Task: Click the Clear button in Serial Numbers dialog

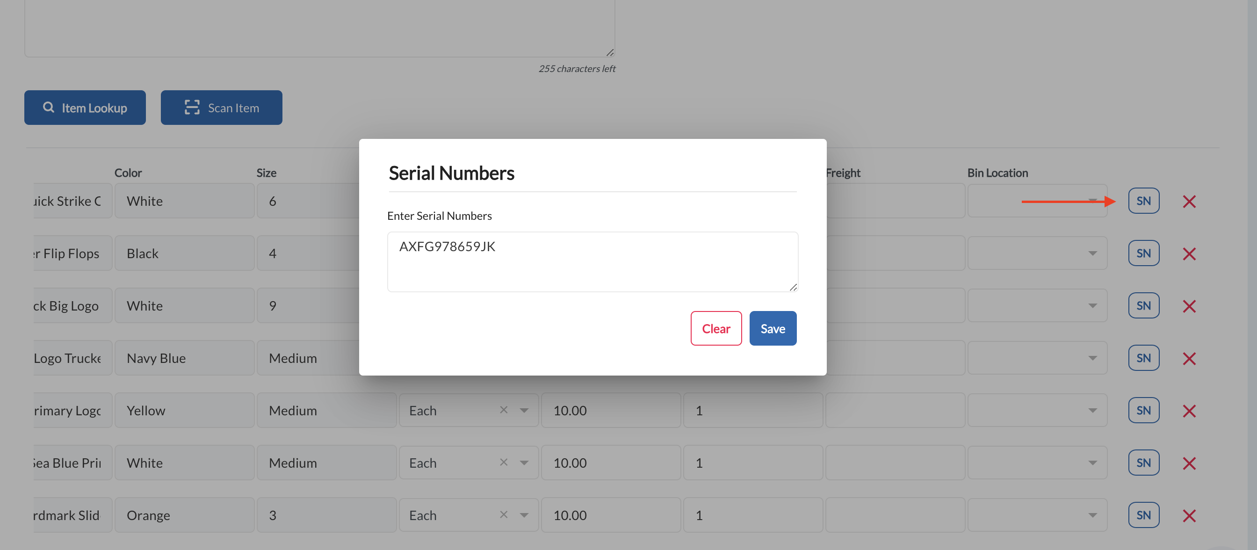Action: pyautogui.click(x=716, y=328)
